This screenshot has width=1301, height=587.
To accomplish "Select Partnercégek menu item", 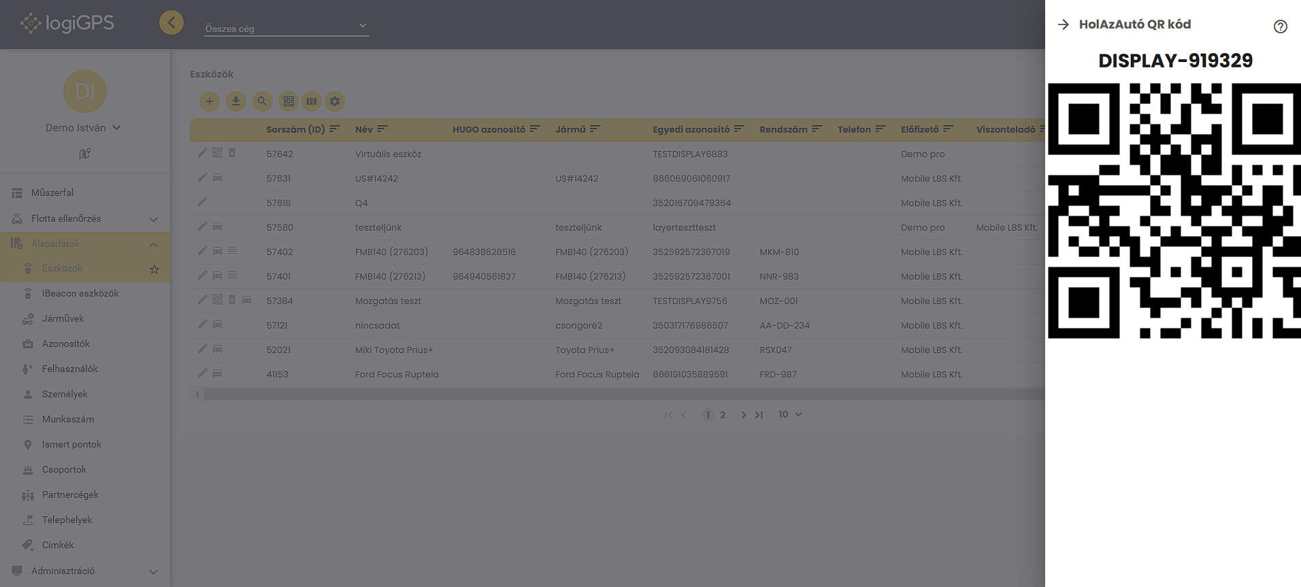I will coord(70,494).
